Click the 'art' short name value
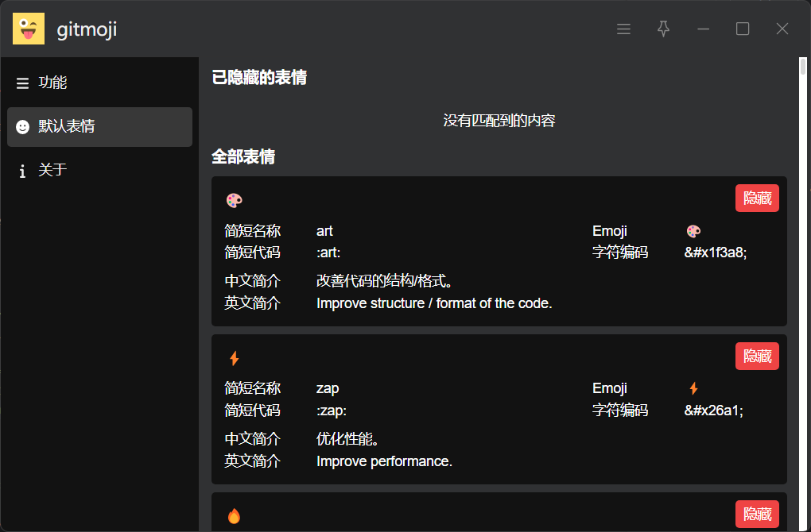The image size is (811, 532). (324, 231)
